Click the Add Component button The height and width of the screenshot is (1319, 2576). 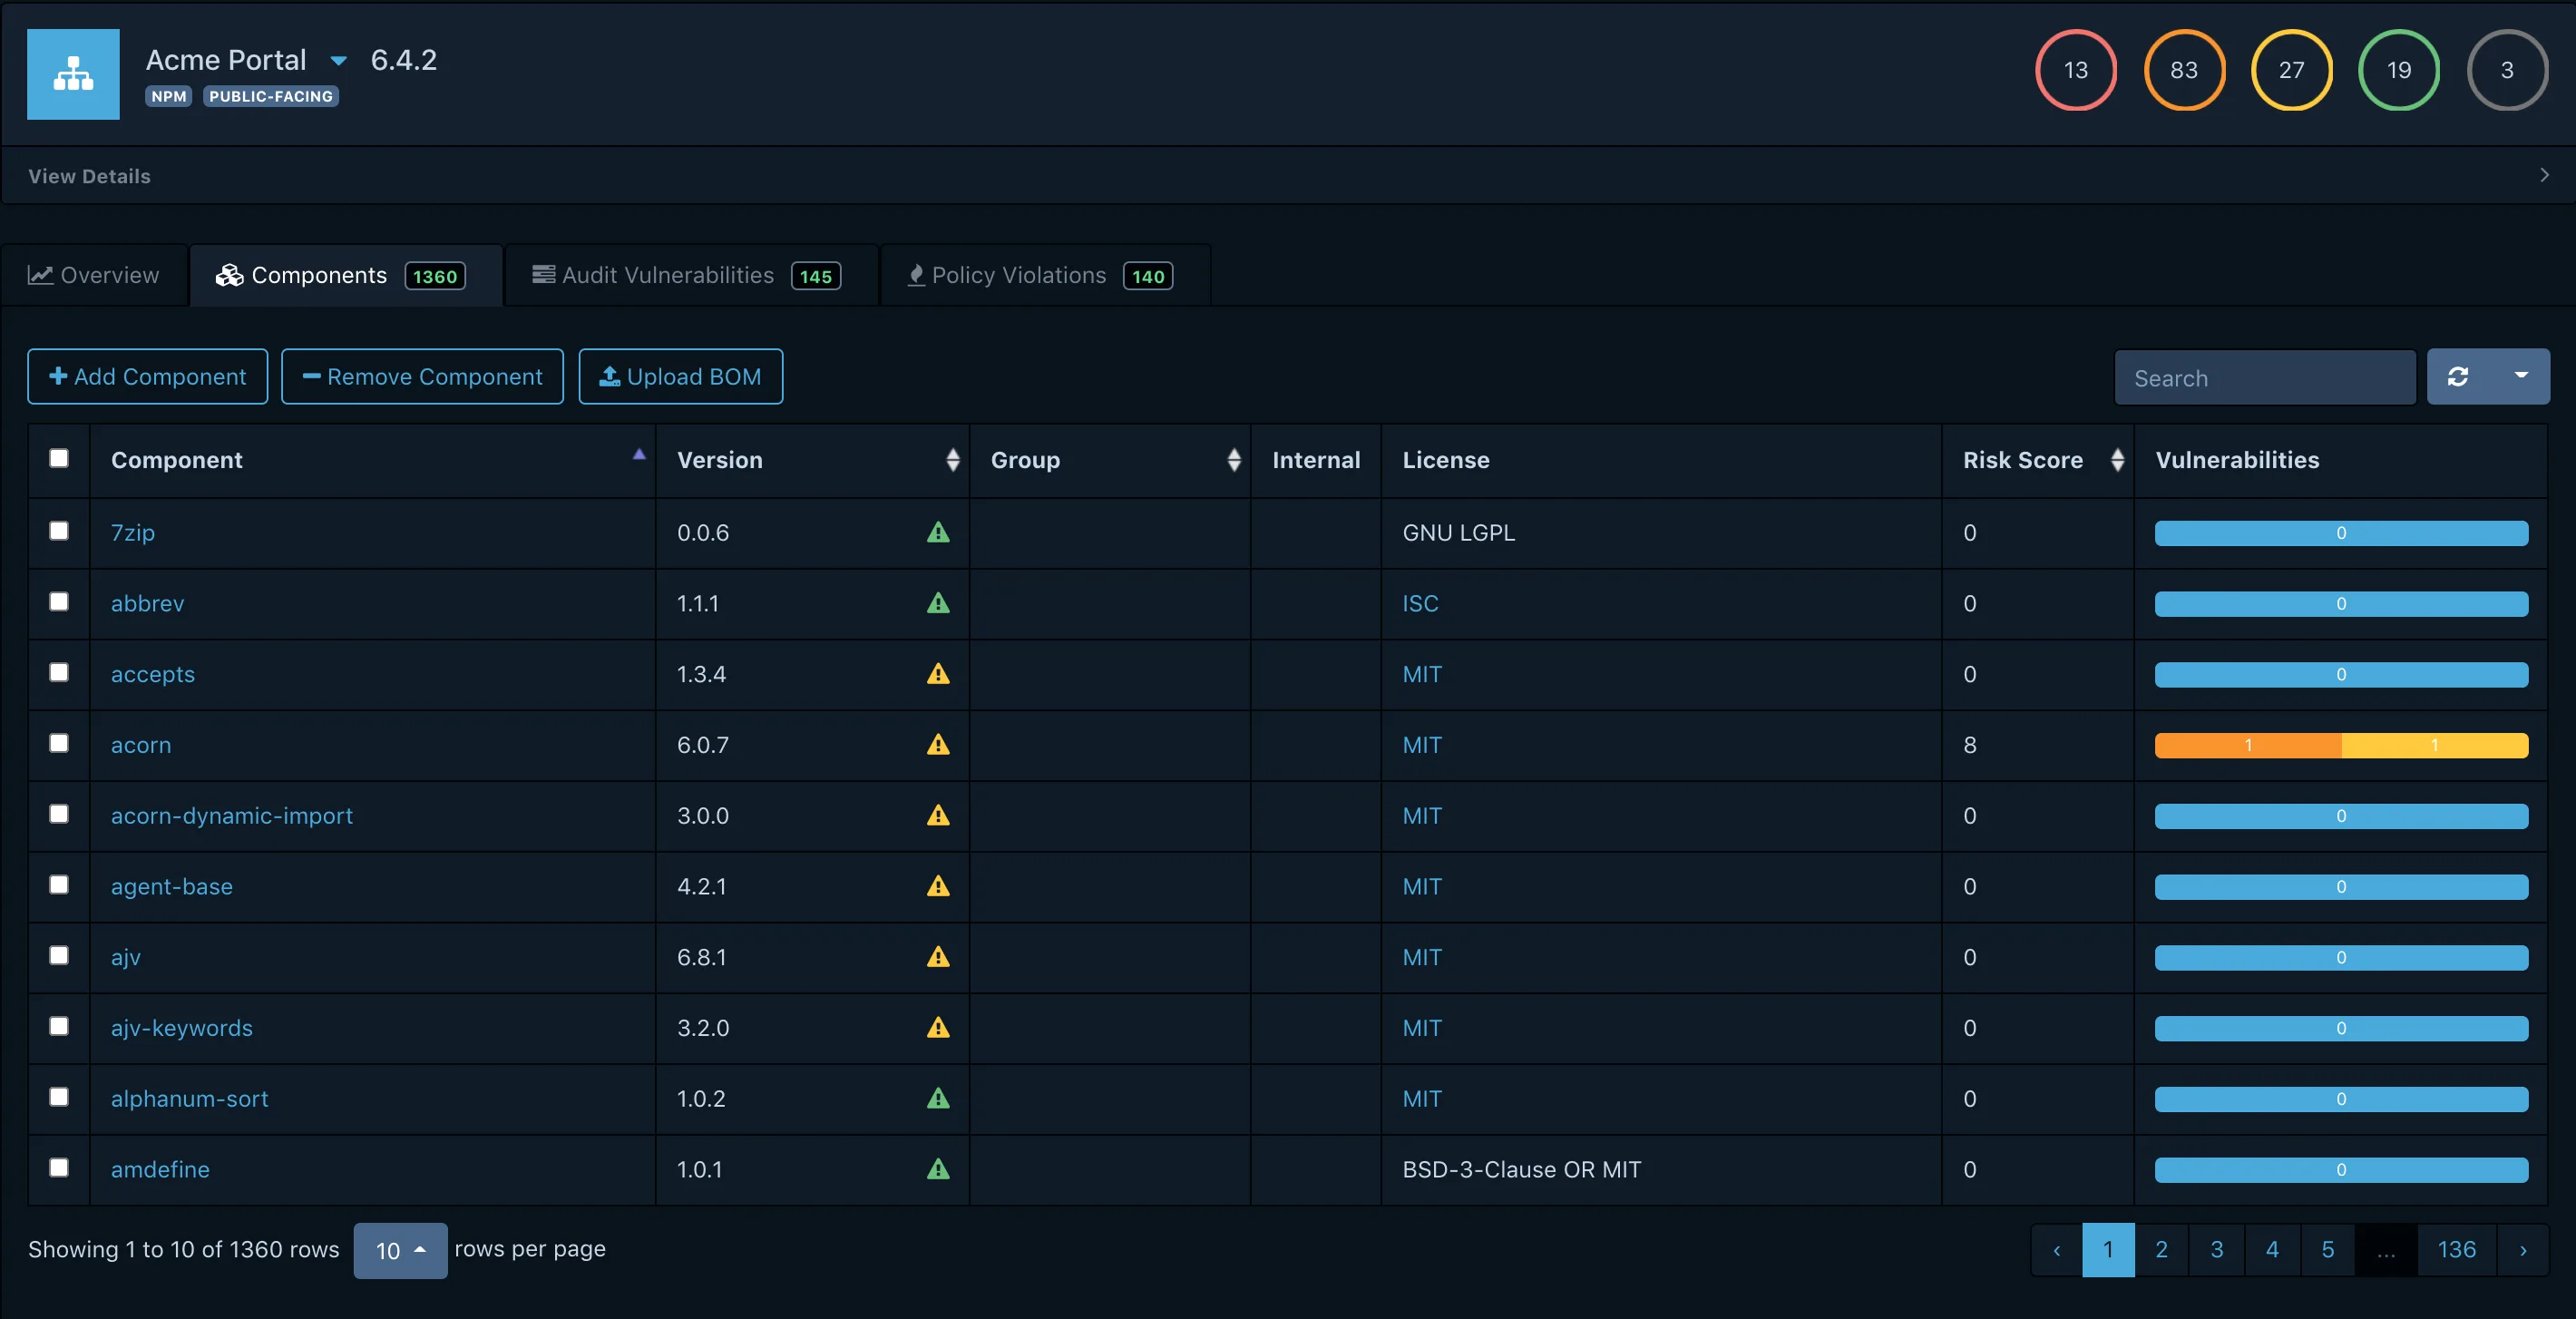(147, 376)
